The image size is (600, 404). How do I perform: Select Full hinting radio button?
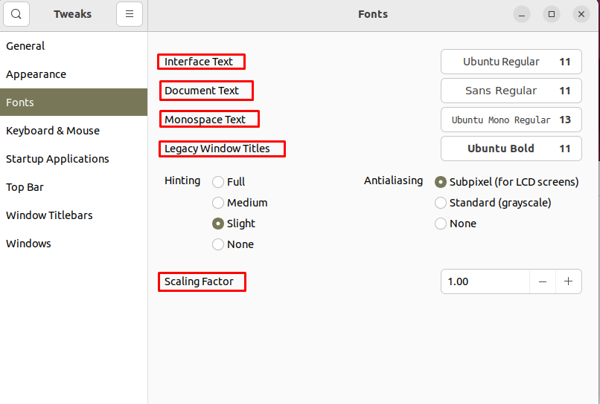pos(218,182)
